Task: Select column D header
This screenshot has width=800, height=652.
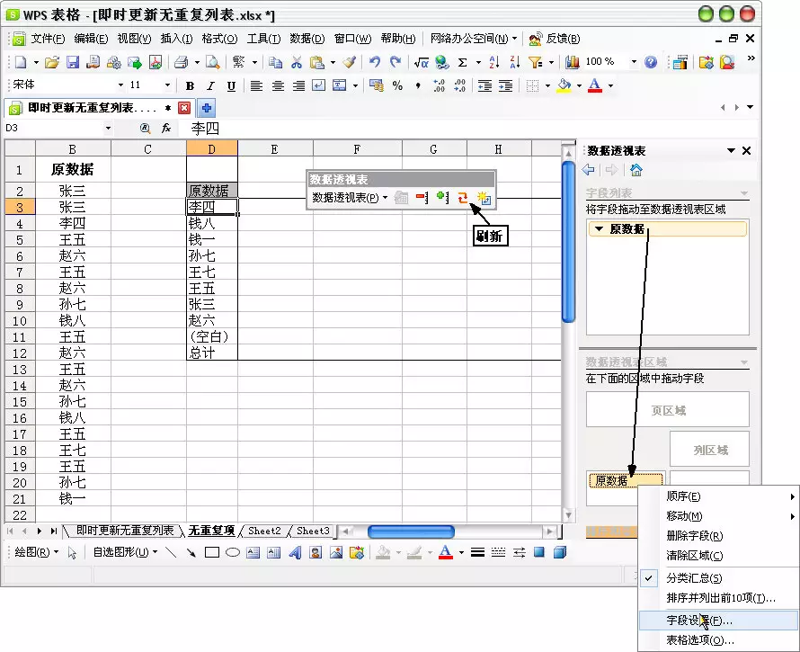Action: [x=212, y=149]
